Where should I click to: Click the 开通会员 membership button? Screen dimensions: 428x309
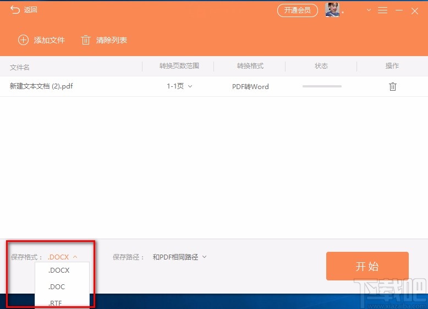pyautogui.click(x=298, y=10)
